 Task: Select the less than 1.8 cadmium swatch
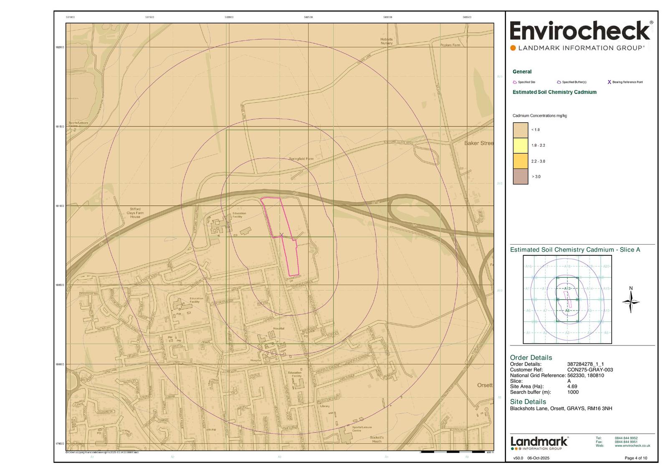521,130
